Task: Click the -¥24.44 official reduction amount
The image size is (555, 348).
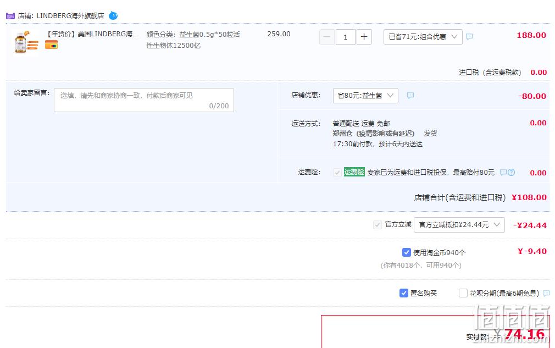Action: pyautogui.click(x=530, y=225)
